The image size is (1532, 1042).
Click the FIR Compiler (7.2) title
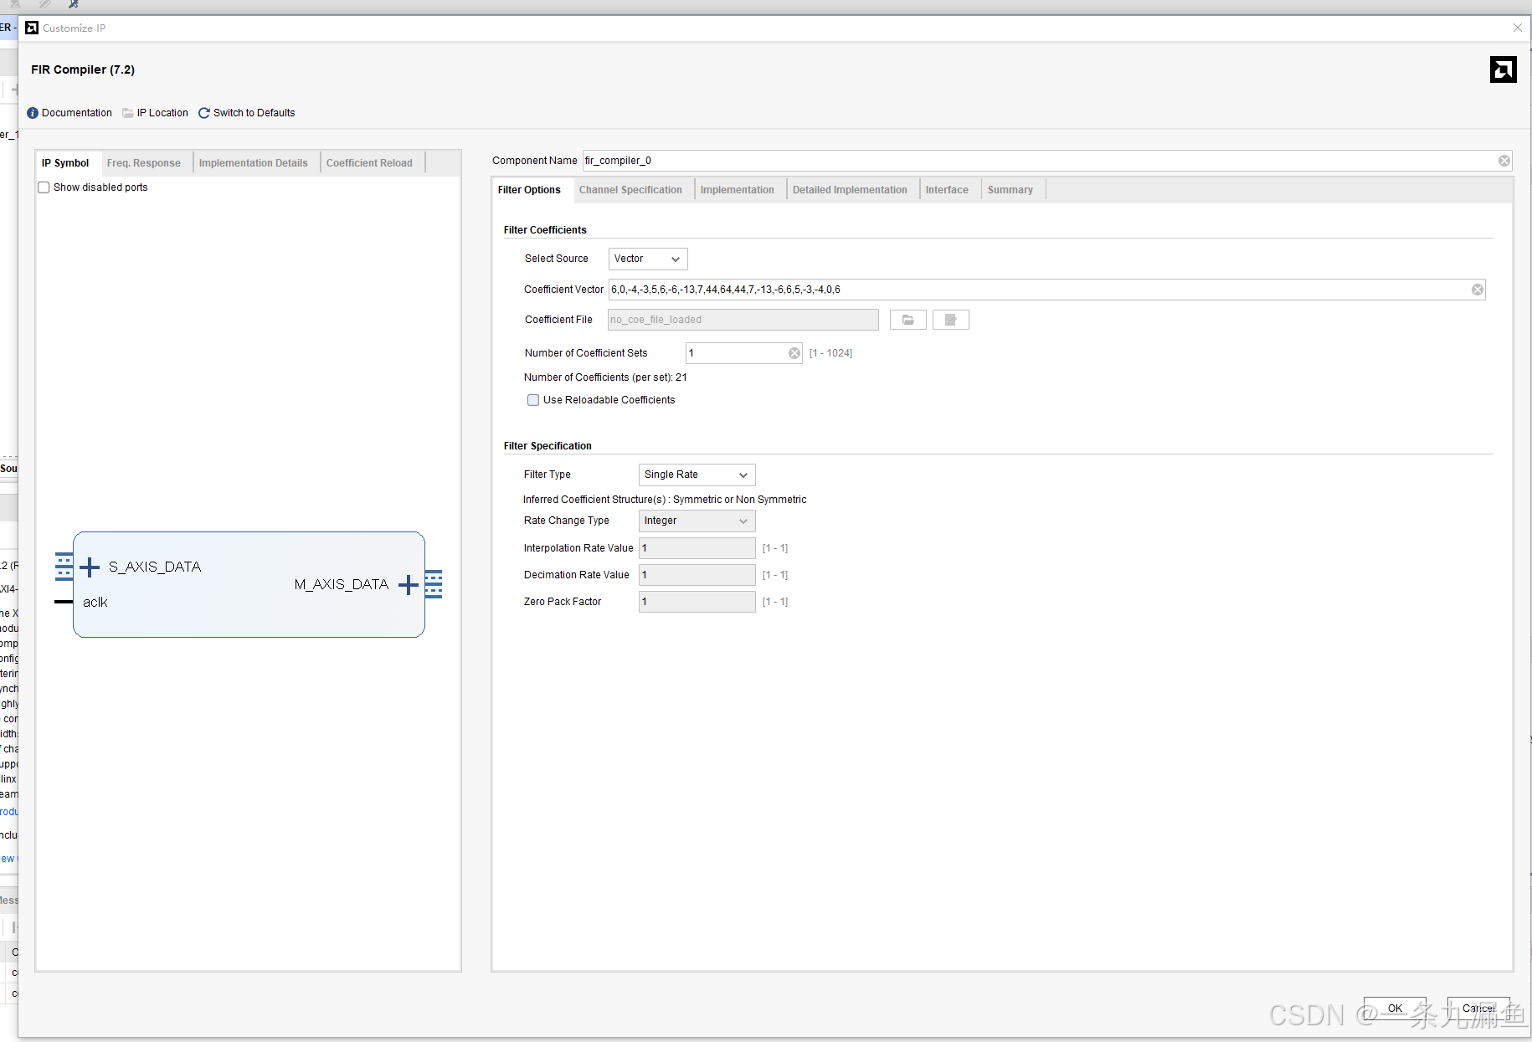(x=83, y=69)
